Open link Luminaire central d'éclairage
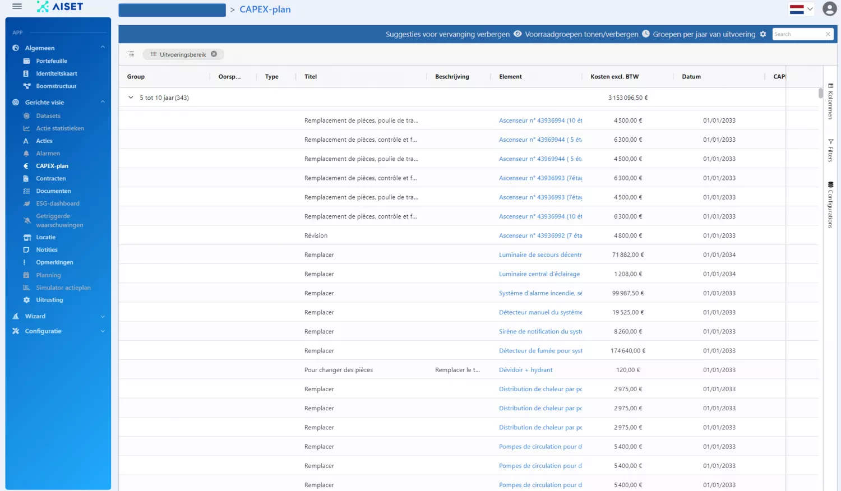The height and width of the screenshot is (491, 841). [539, 274]
